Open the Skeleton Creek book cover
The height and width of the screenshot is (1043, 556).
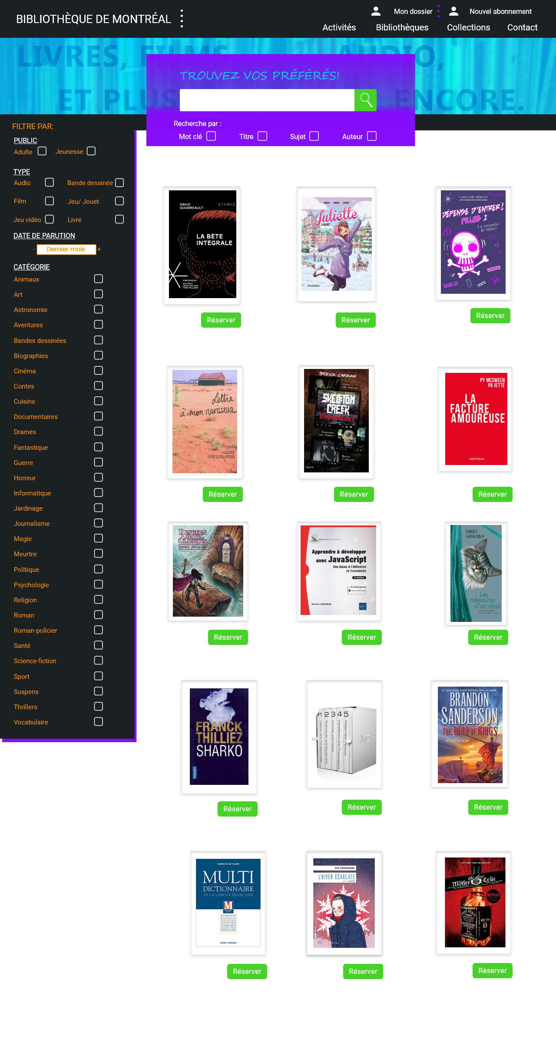[336, 421]
